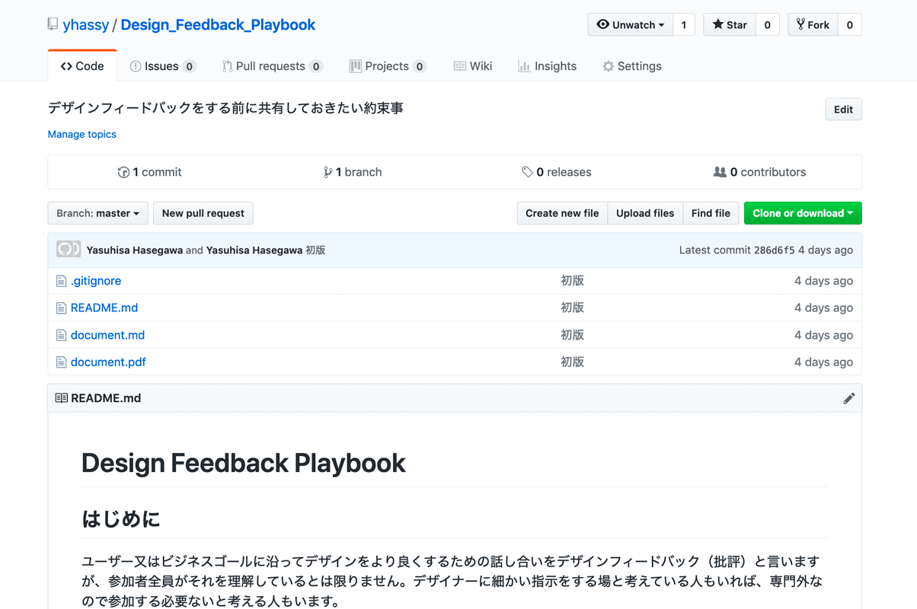Screen dimensions: 917x609
Task: View the 0 releases page
Action: click(556, 172)
